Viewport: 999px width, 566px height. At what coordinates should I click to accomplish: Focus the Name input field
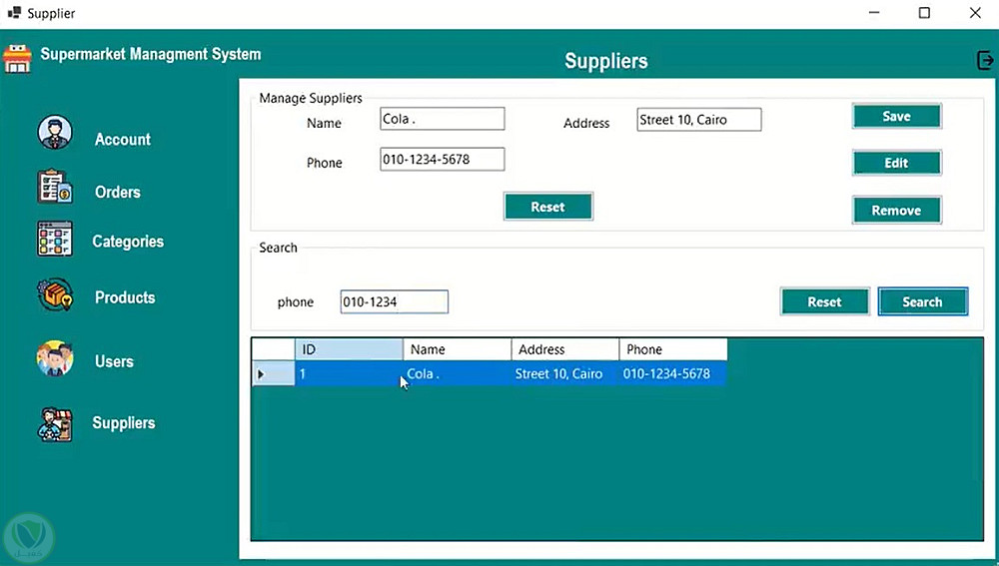pyautogui.click(x=443, y=119)
